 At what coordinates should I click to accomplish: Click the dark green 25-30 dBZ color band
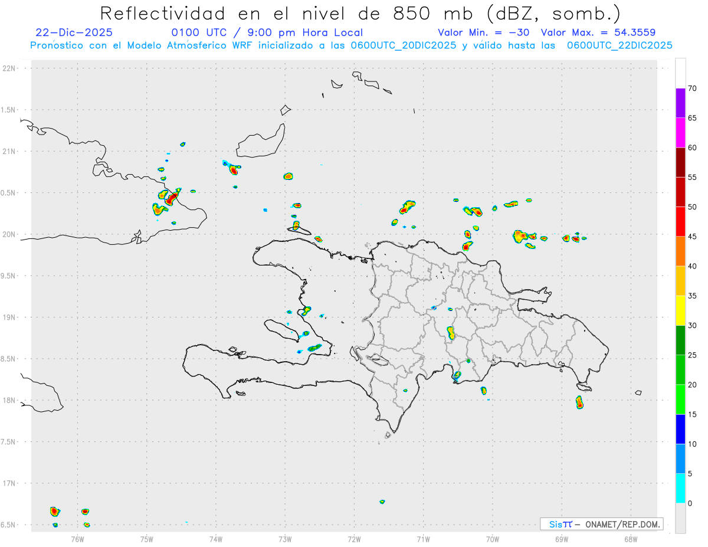(680, 340)
